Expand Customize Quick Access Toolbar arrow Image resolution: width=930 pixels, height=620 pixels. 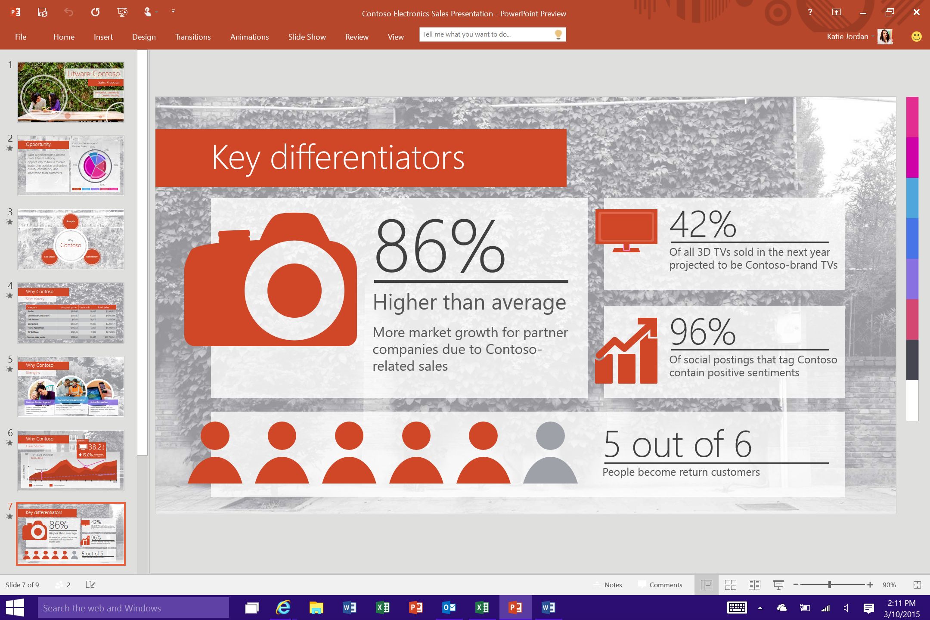click(173, 11)
